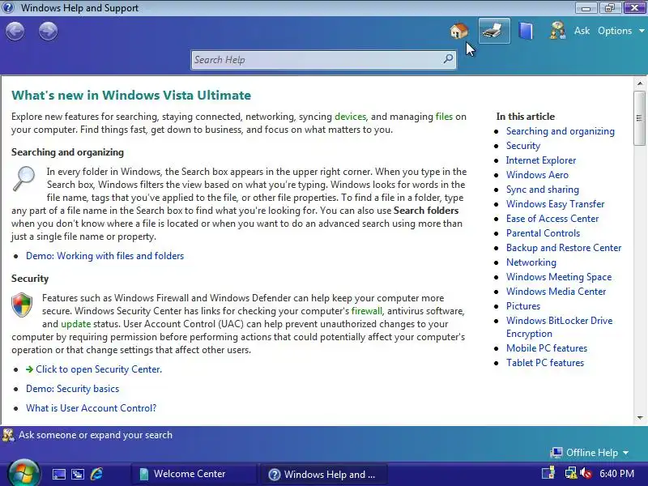648x486 pixels.
Task: Click the 'update' glossary link
Action: [x=75, y=324]
